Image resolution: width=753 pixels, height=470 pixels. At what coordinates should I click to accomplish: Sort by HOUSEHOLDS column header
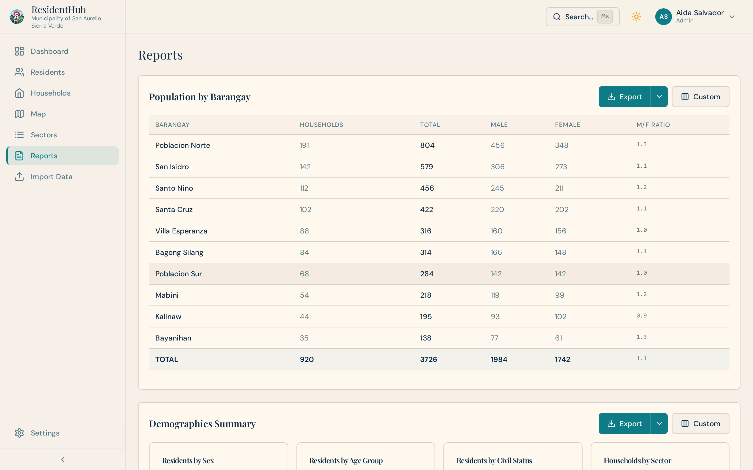pos(321,125)
